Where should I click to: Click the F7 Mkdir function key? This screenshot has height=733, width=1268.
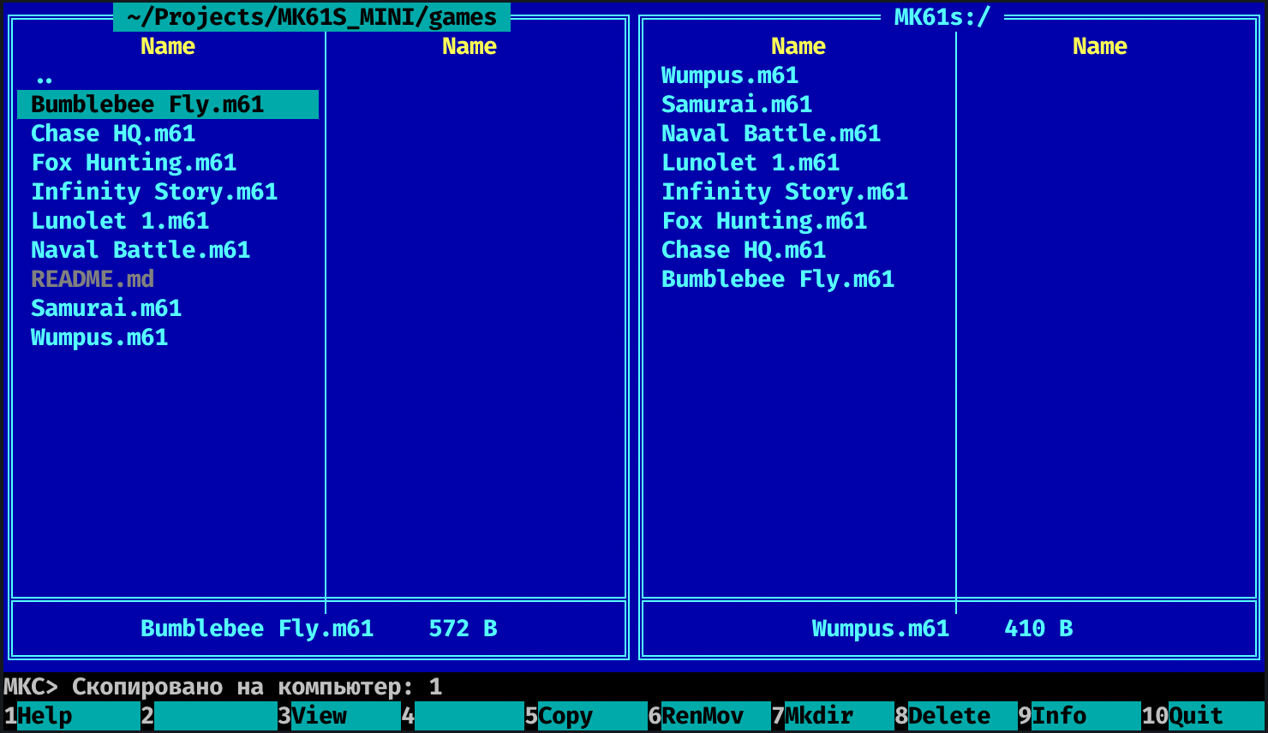(x=833, y=716)
